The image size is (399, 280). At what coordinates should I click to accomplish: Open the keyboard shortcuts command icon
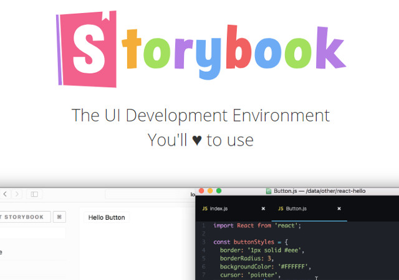(59, 217)
